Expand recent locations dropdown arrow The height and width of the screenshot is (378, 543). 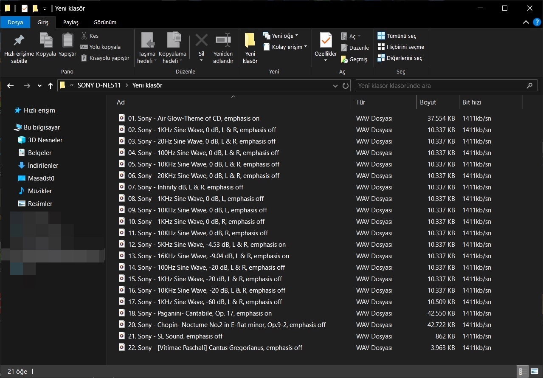[39, 86]
